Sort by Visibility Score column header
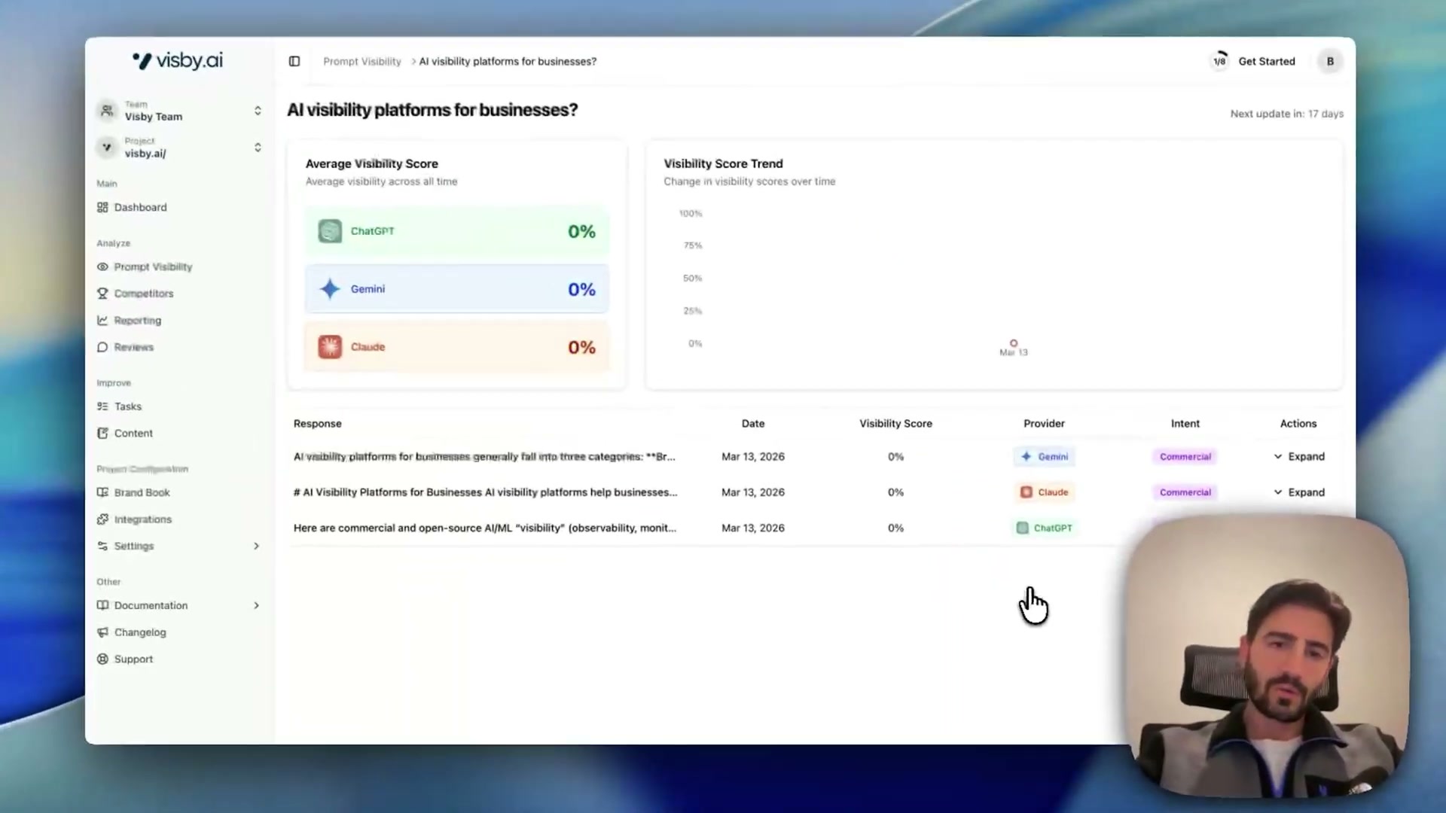This screenshot has width=1446, height=813. pos(895,424)
